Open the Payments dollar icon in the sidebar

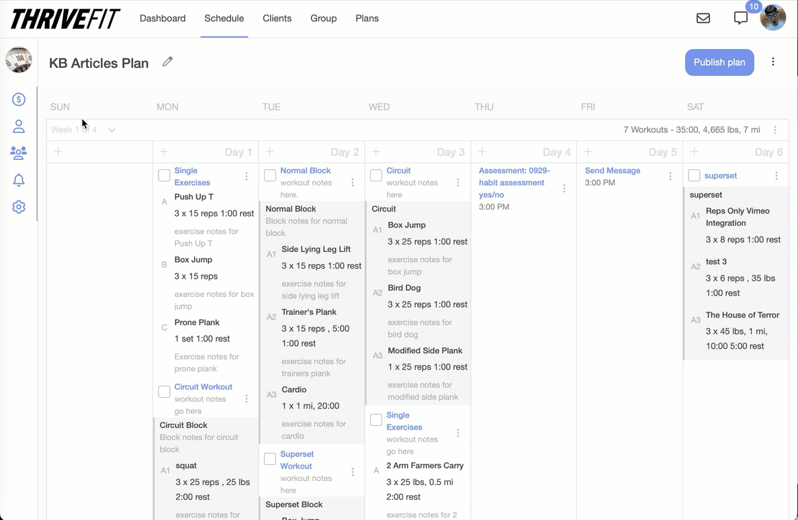click(19, 99)
